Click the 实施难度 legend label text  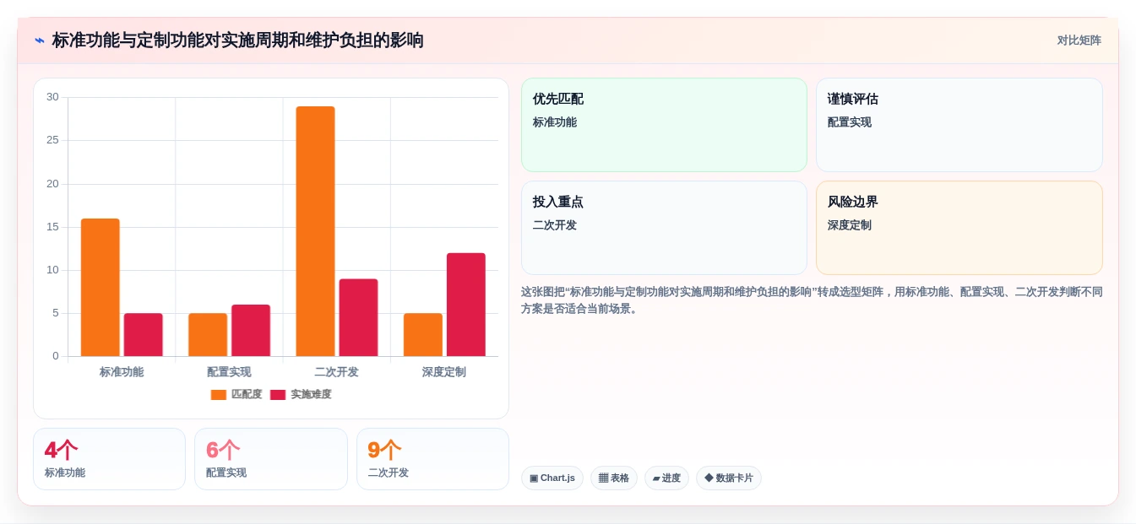point(311,395)
